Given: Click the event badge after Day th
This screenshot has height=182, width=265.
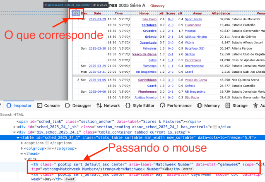Looking at the screenshot, I should [70, 179].
